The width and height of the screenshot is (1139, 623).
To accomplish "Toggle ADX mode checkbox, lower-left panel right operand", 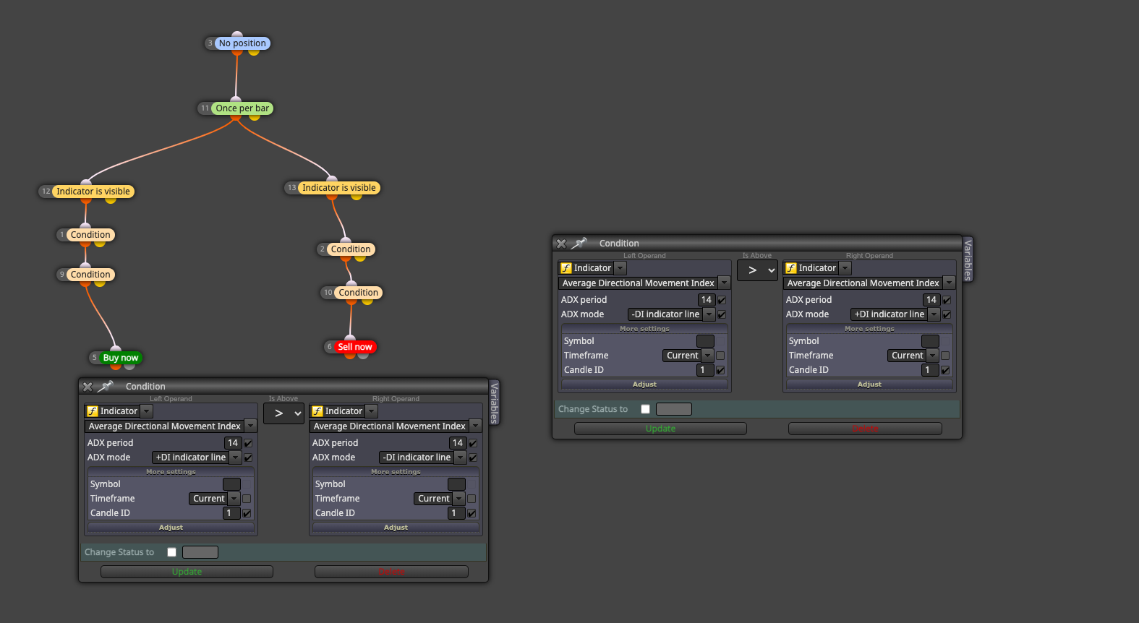I will click(x=473, y=457).
